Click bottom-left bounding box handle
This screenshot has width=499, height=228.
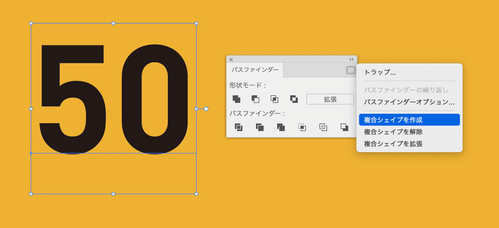pos(31,194)
